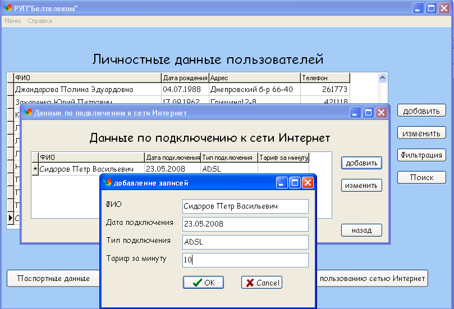Click the Дата рождения column header
The height and width of the screenshot is (309, 454).
click(185, 78)
